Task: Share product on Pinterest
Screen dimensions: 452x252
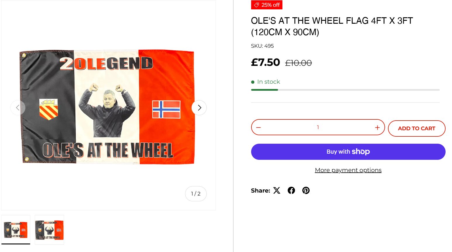Action: 306,191
